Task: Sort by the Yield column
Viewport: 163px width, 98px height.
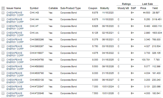Action: pyautogui.click(x=155, y=8)
